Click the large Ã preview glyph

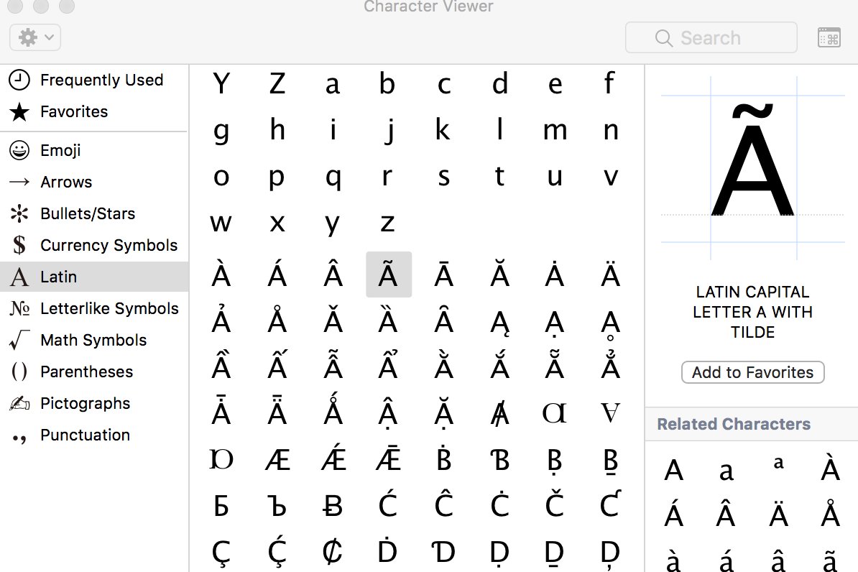[753, 160]
